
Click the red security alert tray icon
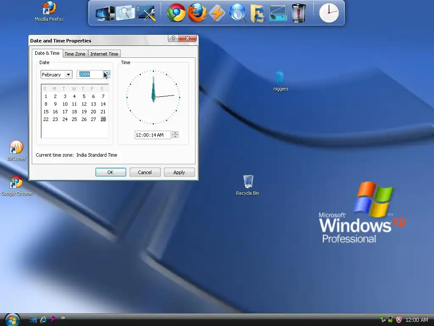point(399,320)
